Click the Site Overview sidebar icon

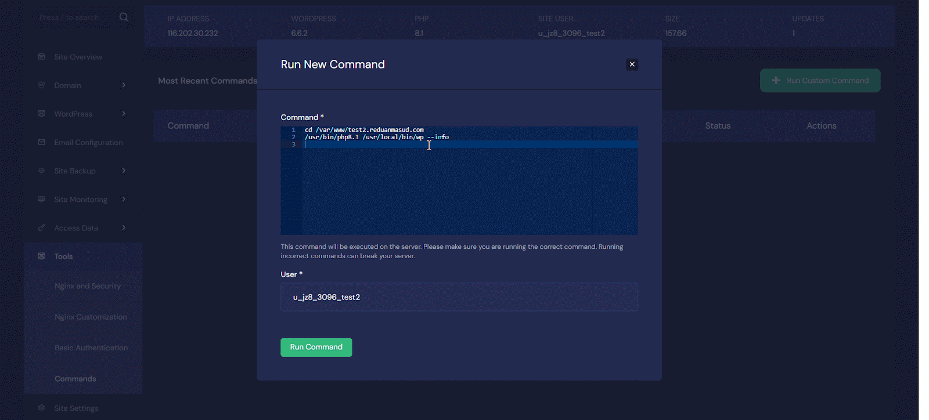tap(41, 56)
